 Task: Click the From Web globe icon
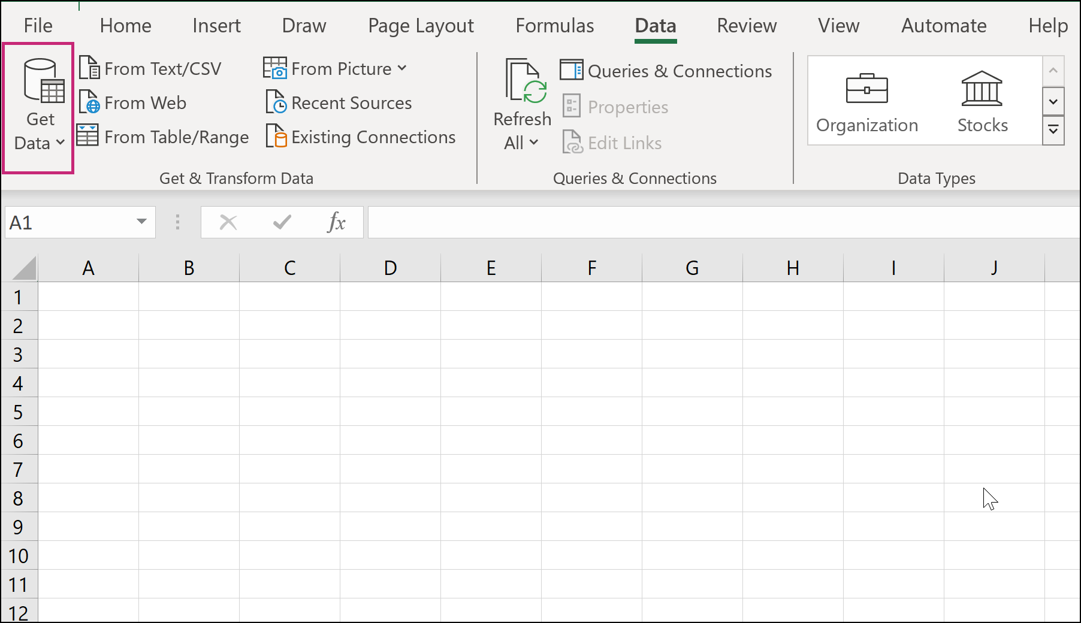(89, 103)
